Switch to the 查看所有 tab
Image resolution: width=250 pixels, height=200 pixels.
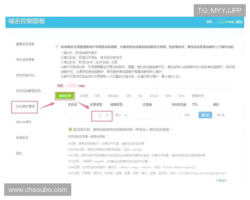pyautogui.click(x=197, y=96)
